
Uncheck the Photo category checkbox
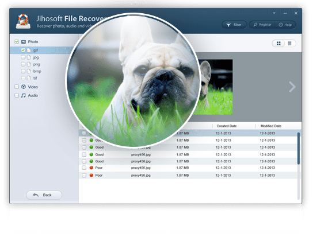[x=17, y=41]
